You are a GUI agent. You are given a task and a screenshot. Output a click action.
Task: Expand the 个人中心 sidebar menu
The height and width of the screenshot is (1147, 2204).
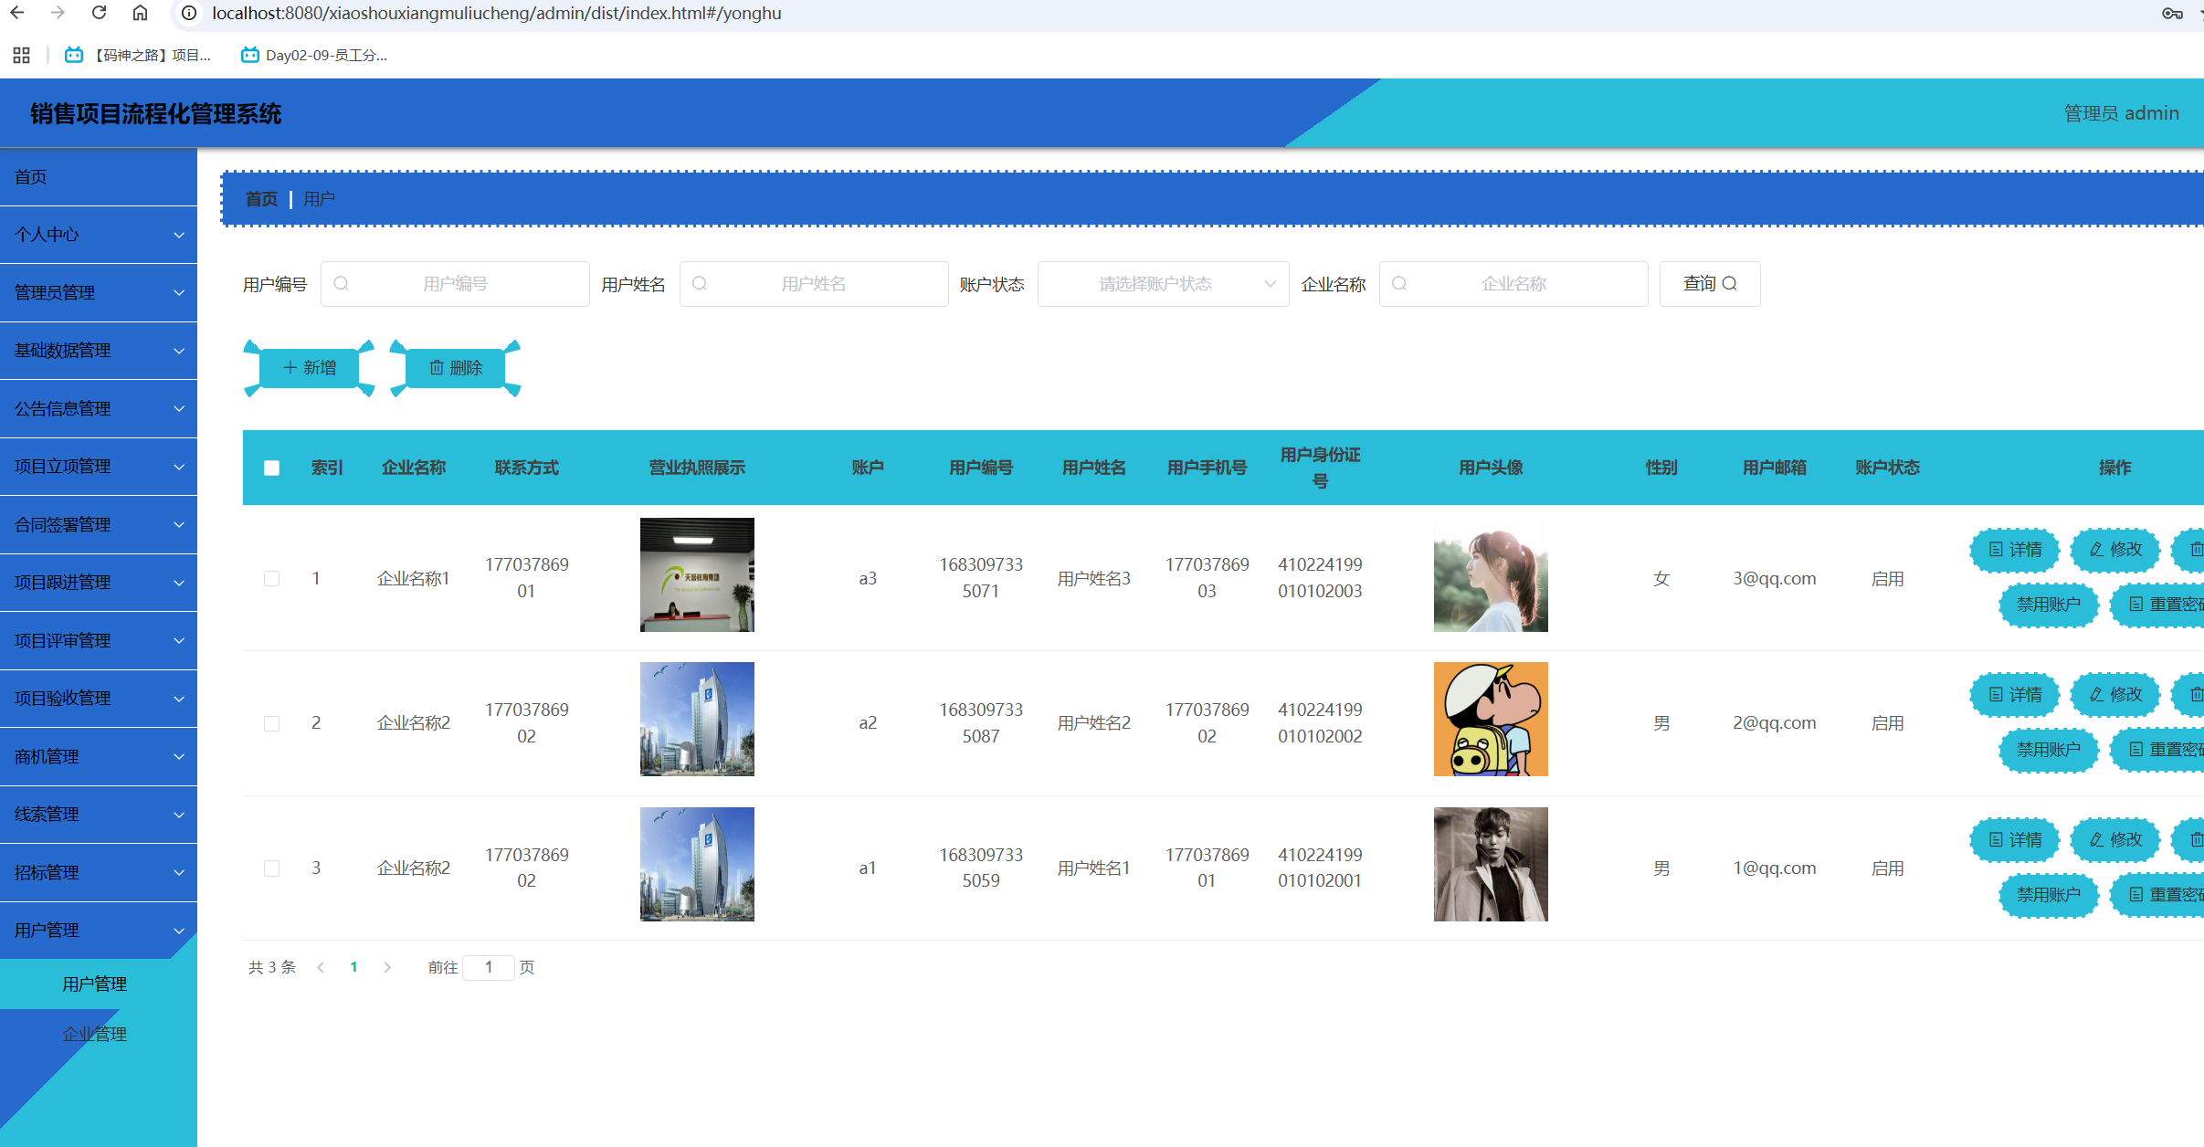coord(99,235)
